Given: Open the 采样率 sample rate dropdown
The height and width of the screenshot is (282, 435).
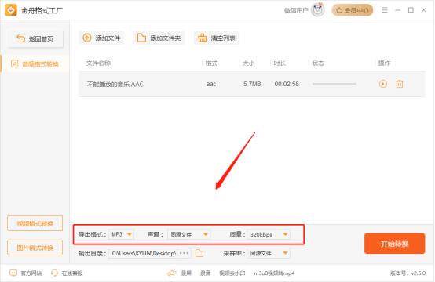Looking at the screenshot, I should [x=269, y=253].
